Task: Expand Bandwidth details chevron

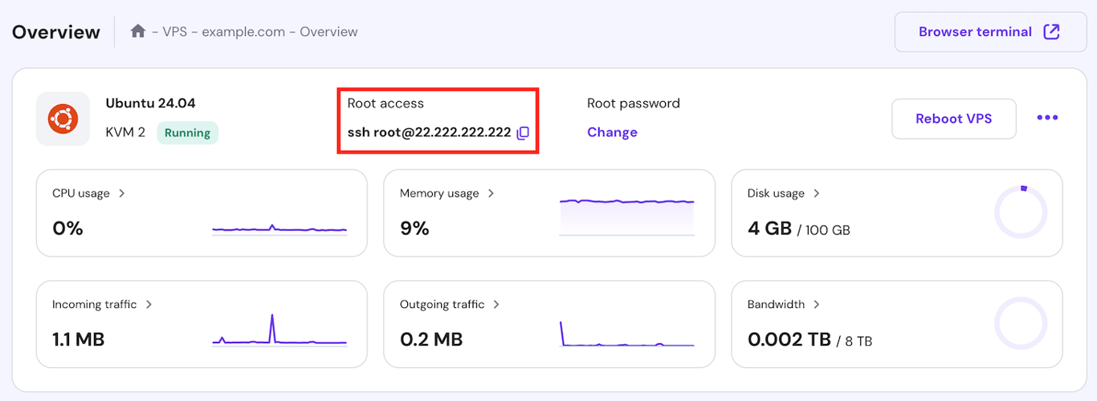Action: (816, 305)
